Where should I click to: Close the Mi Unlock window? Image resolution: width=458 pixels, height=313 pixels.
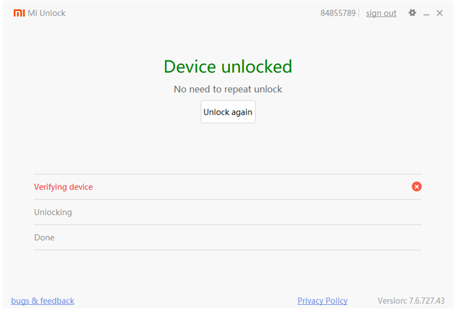(440, 13)
